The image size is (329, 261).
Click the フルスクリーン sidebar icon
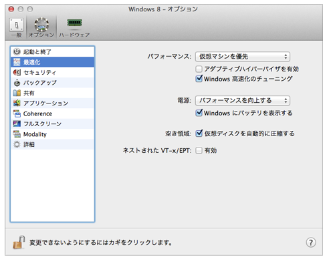pyautogui.click(x=17, y=123)
